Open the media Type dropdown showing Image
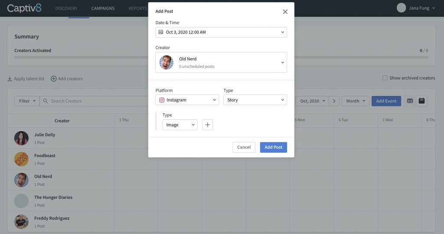This screenshot has width=444, height=234. tap(180, 125)
